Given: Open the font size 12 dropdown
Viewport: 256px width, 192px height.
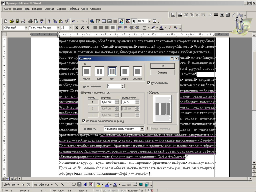Looking at the screenshot, I should 70,28.
